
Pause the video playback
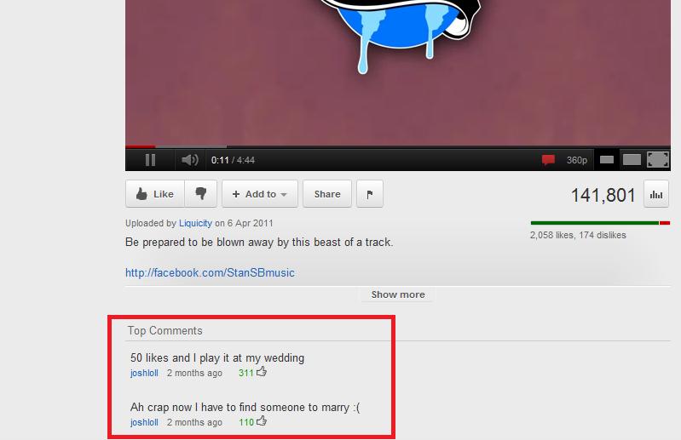150,160
